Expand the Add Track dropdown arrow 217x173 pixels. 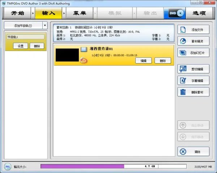[x=45, y=26]
